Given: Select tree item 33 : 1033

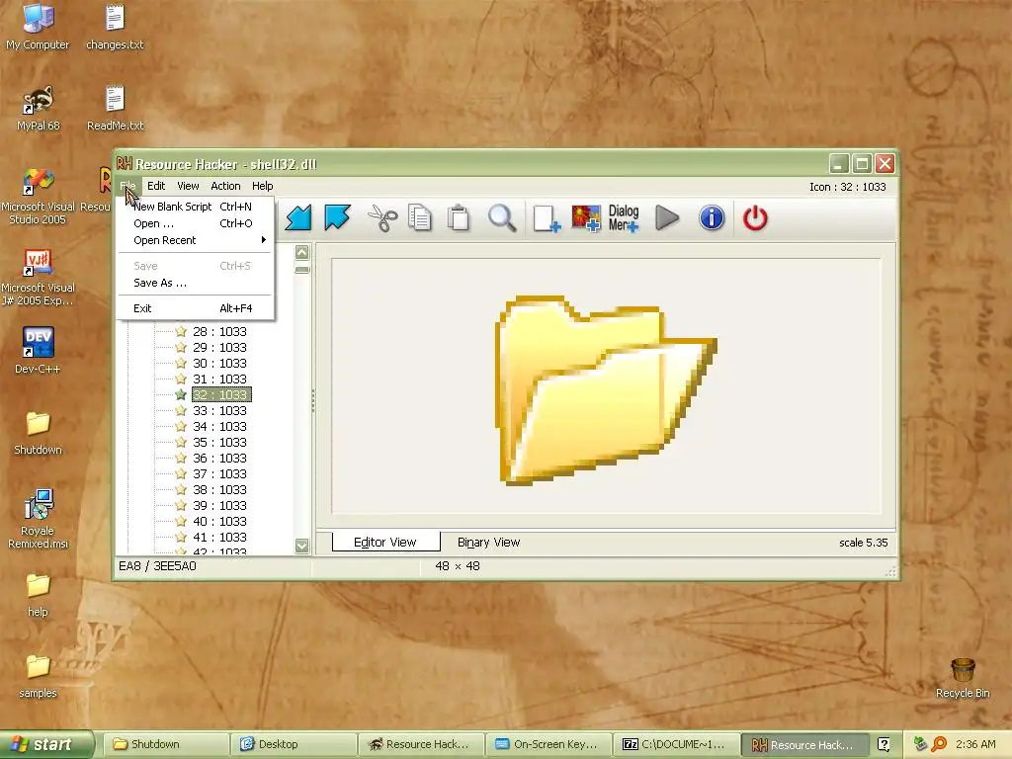Looking at the screenshot, I should (x=219, y=410).
